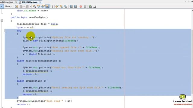Image resolution: width=193 pixels, height=108 pixels.
Task: Click the Forward navigation arrow icon
Action: (x=27, y=7)
